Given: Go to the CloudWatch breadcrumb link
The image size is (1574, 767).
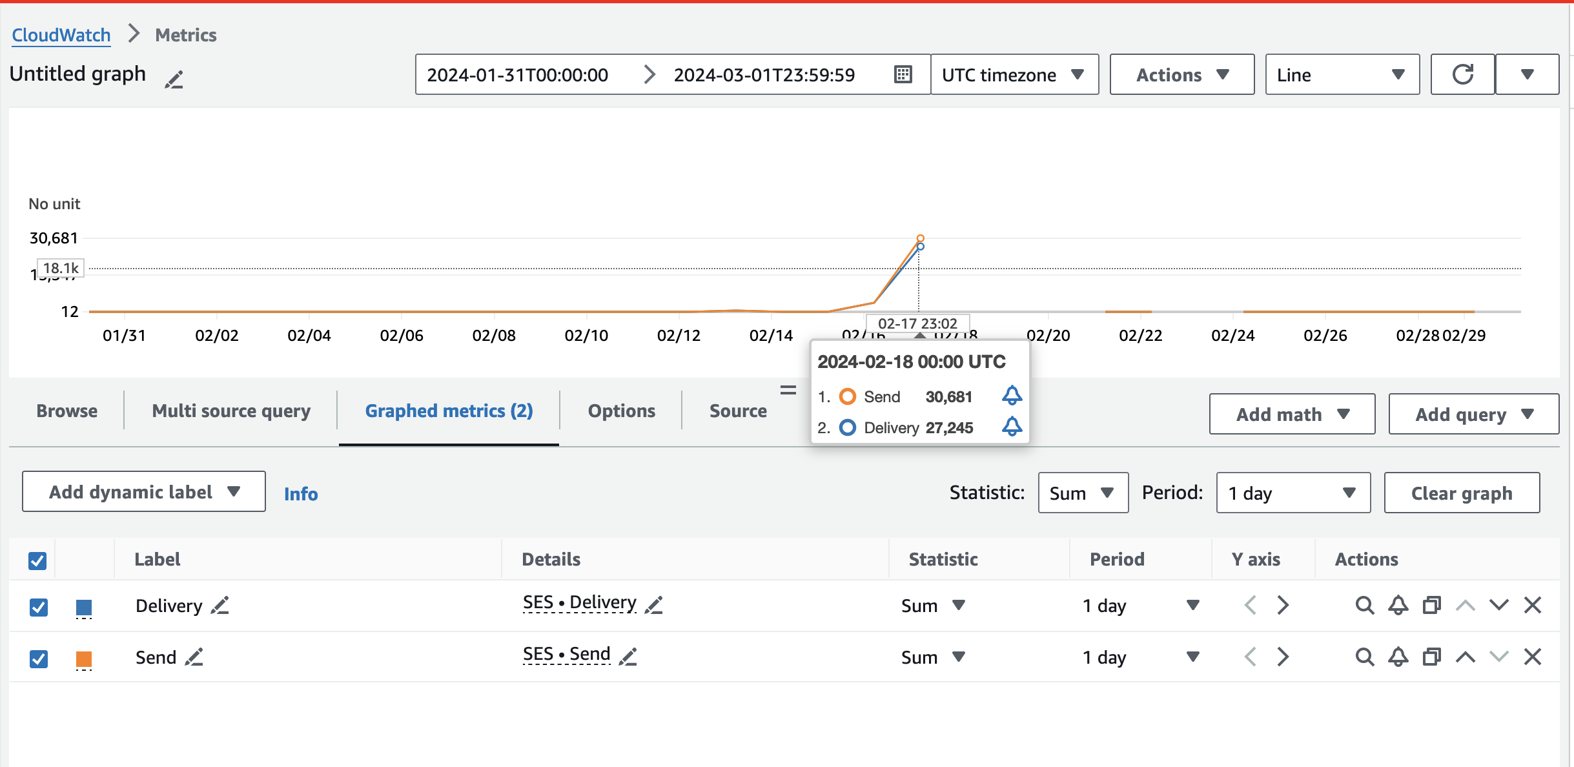Looking at the screenshot, I should pos(61,35).
